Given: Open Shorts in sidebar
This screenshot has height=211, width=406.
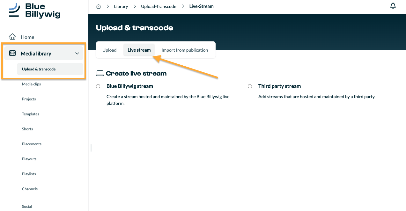Looking at the screenshot, I should tap(27, 129).
